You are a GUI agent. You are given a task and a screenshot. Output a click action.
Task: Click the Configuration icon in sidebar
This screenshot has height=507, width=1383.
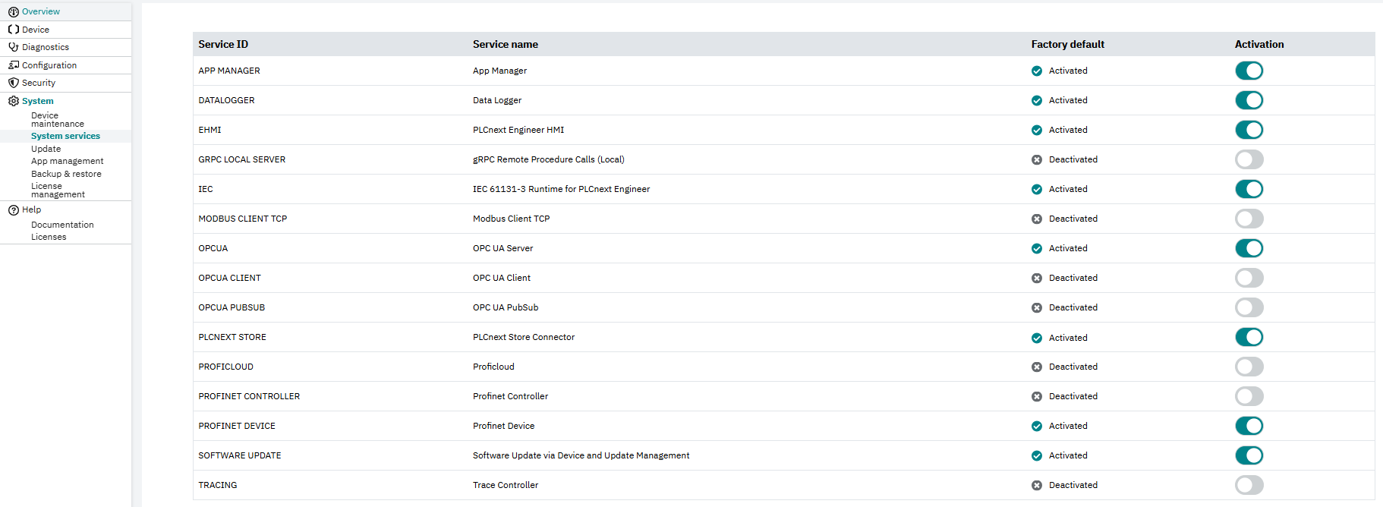point(13,65)
